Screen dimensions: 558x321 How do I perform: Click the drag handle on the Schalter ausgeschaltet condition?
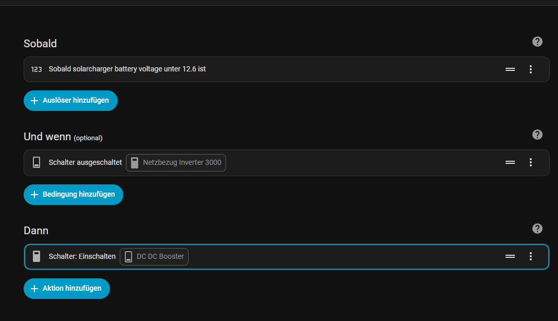(x=510, y=162)
